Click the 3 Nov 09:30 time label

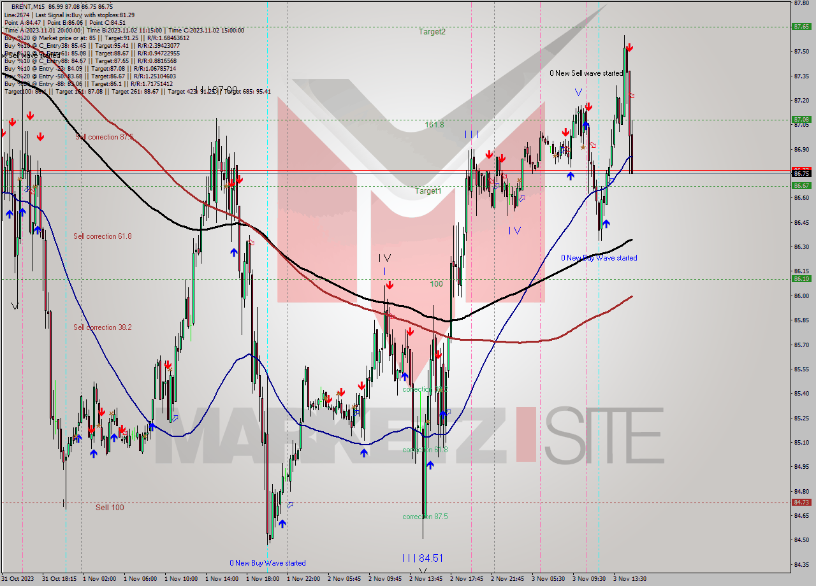tap(589, 579)
